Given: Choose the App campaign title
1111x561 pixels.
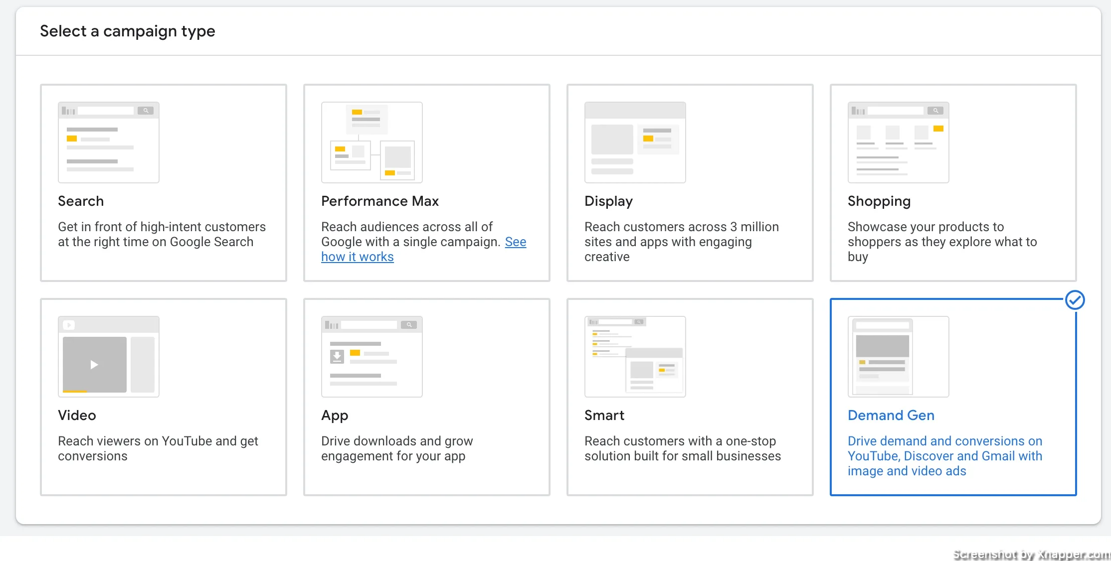Looking at the screenshot, I should point(335,415).
